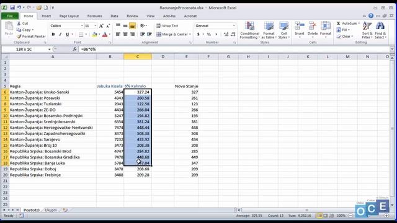Click cell containing Republika Srpska: Doboj

(53, 169)
